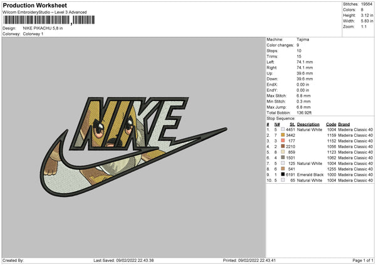Click the 'Max Stitch:' label
Viewport: 376px width, 265px height.
tap(276, 96)
